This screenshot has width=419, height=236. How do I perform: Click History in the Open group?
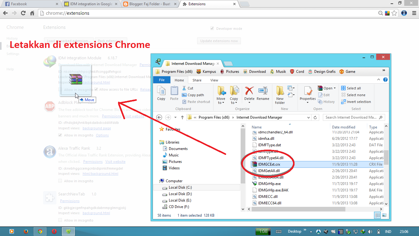coord(326,102)
